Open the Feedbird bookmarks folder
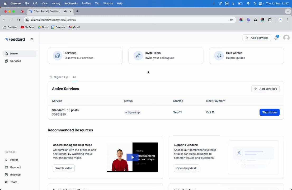 coord(10,27)
